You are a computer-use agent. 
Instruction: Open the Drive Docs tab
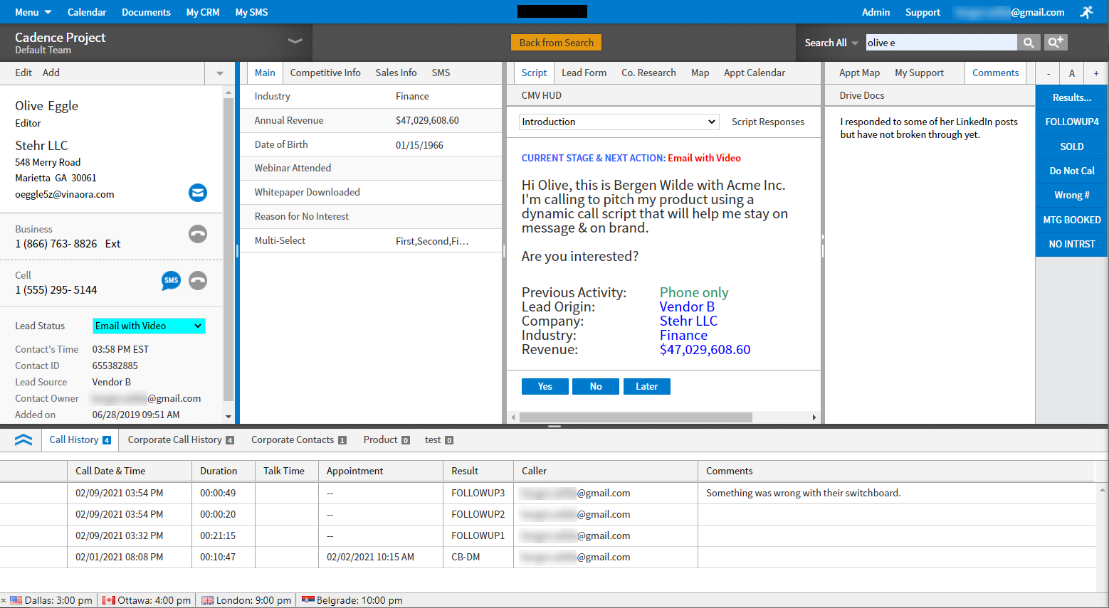[861, 95]
